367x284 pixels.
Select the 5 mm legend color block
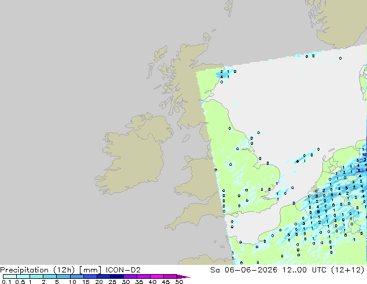pos(64,276)
